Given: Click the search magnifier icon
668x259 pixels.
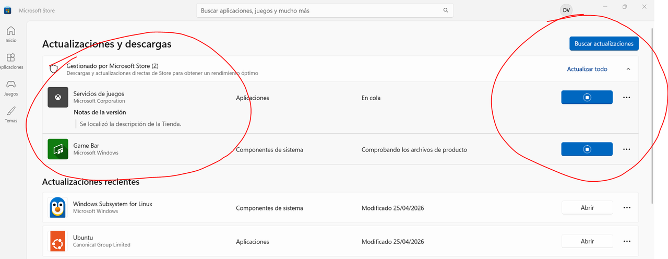Looking at the screenshot, I should 446,10.
